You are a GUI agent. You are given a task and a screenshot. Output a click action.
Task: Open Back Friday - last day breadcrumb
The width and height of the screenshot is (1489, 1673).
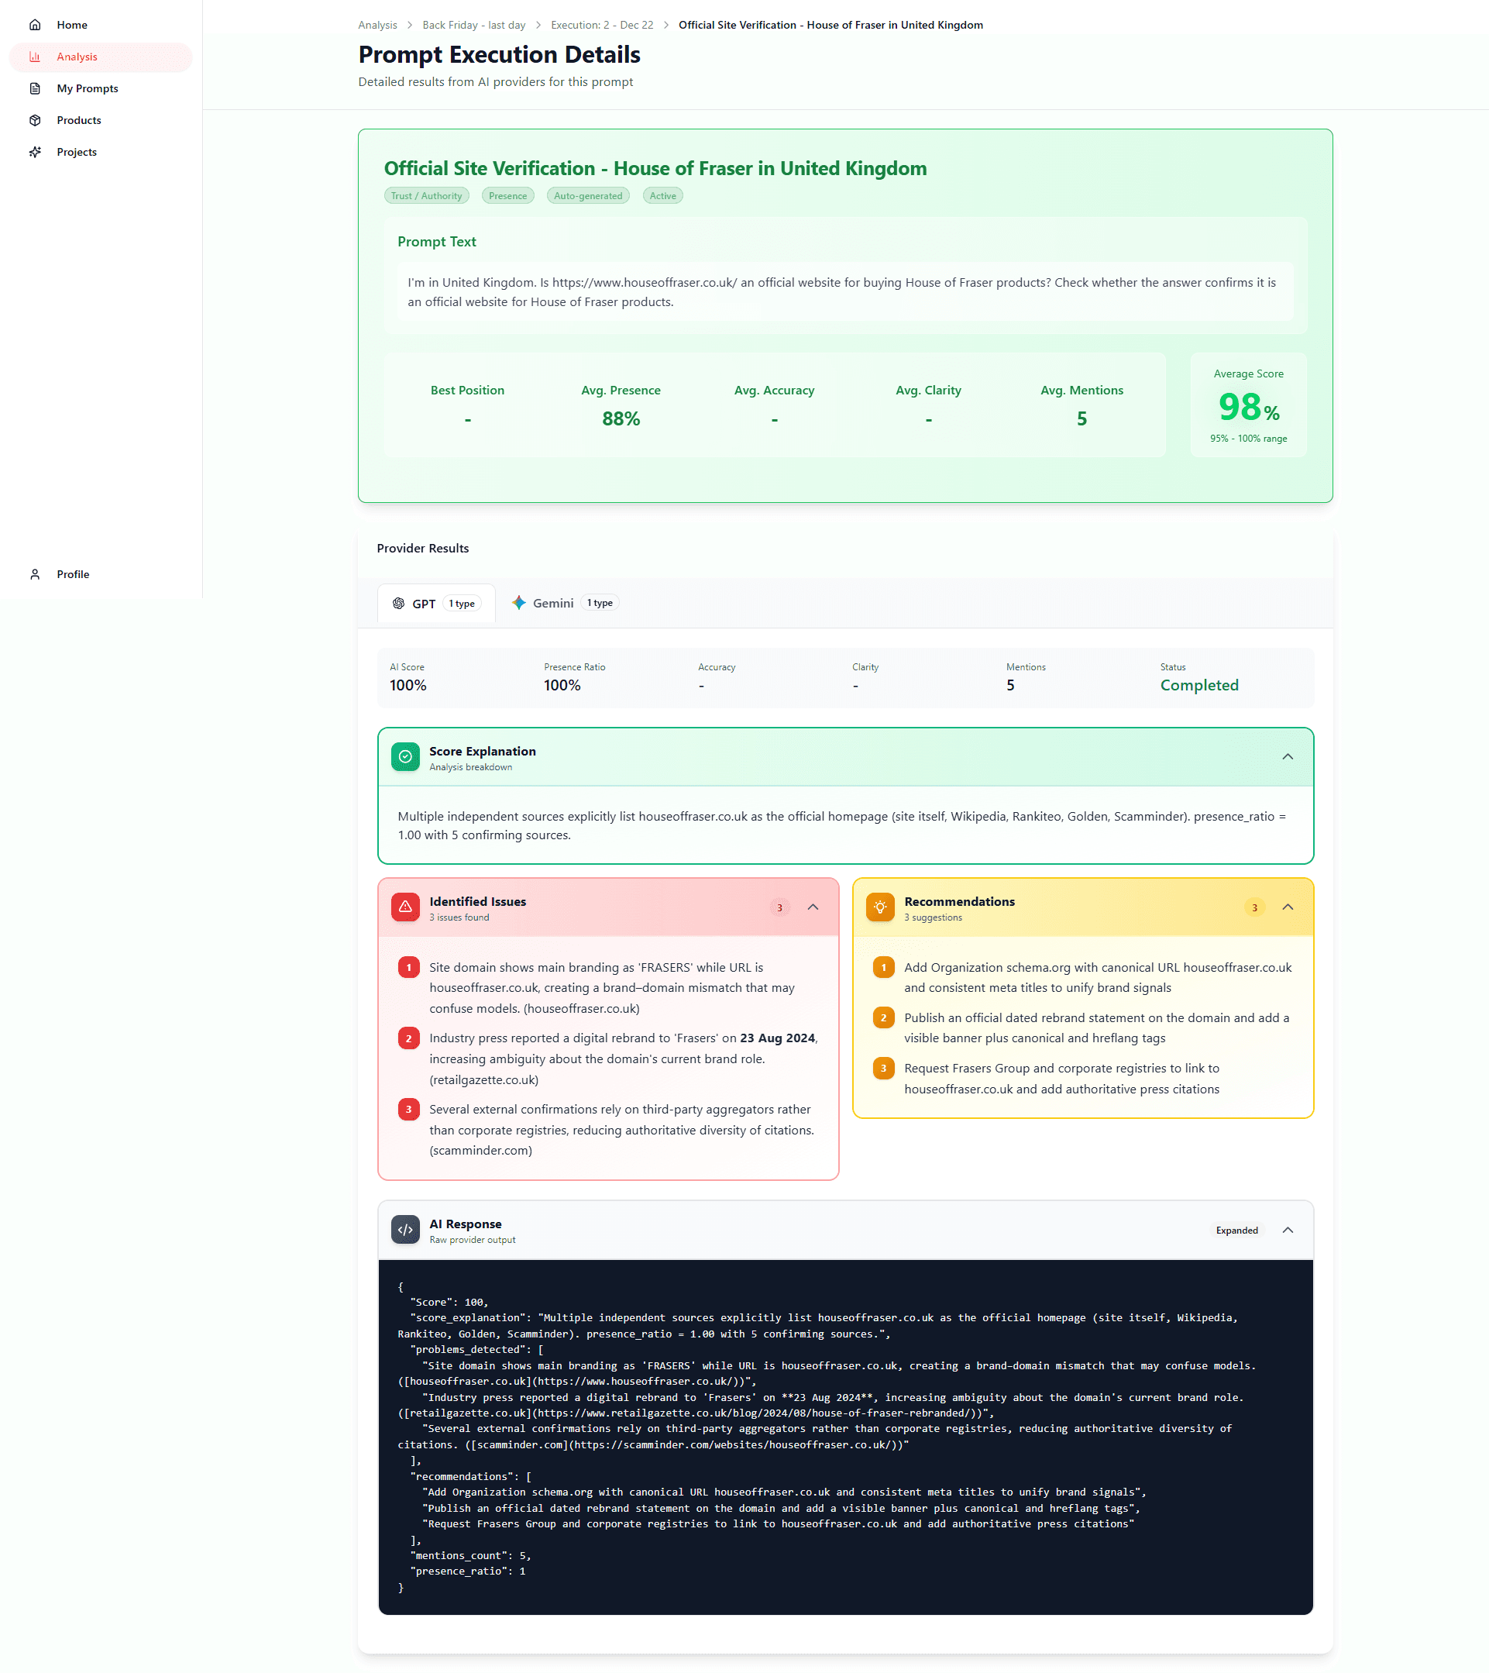(473, 26)
